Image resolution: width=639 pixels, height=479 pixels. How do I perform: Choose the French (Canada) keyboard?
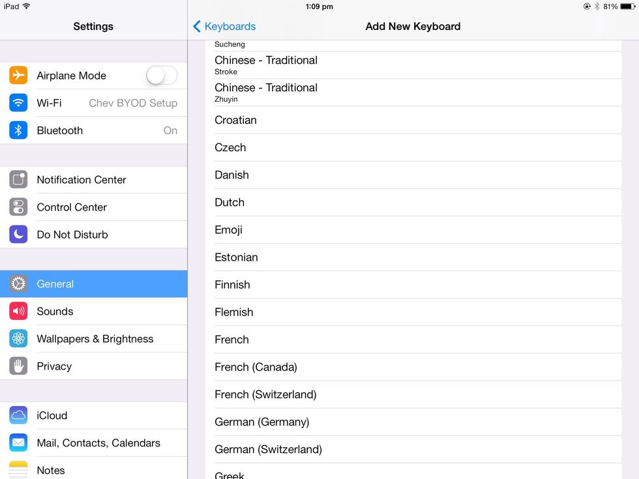tap(417, 367)
